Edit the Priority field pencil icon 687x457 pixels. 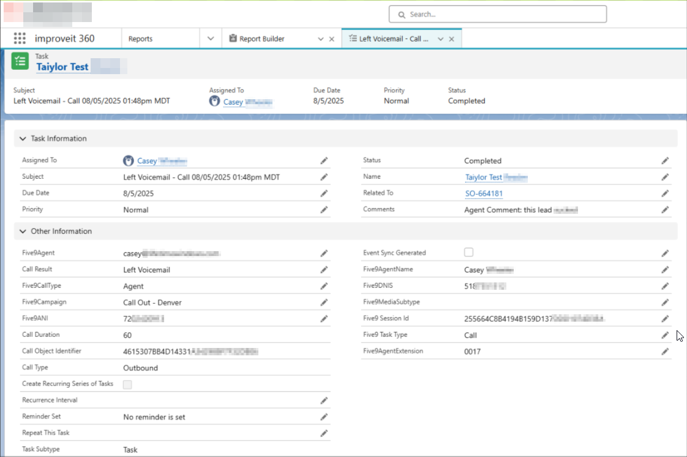pos(324,210)
